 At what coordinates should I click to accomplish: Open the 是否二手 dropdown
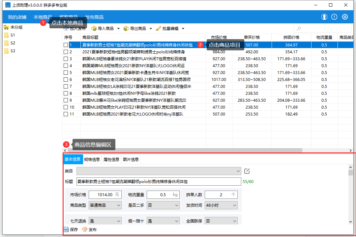point(163,205)
